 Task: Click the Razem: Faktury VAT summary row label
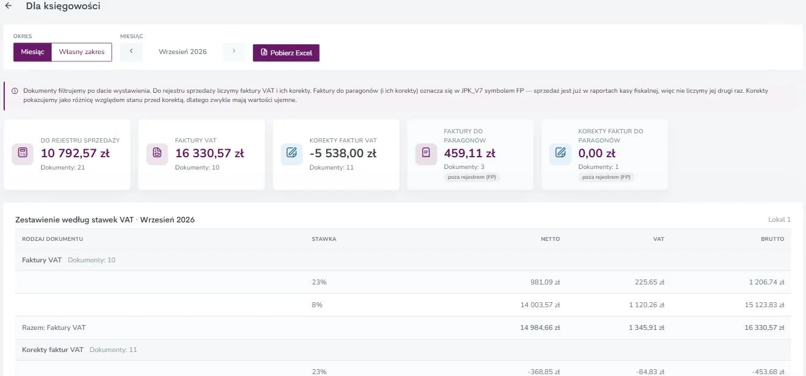[54, 327]
